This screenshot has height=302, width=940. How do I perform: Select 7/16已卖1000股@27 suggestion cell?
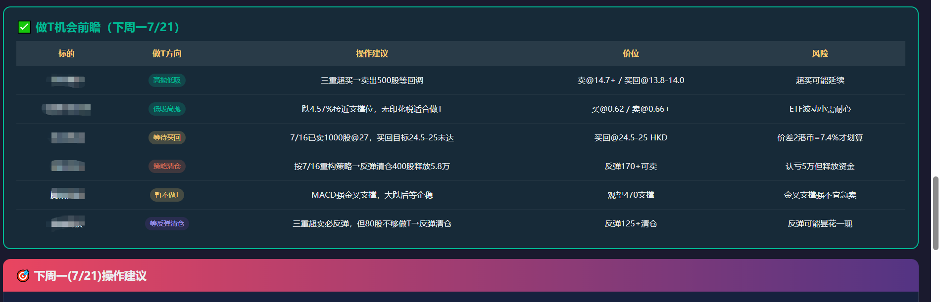click(x=372, y=137)
